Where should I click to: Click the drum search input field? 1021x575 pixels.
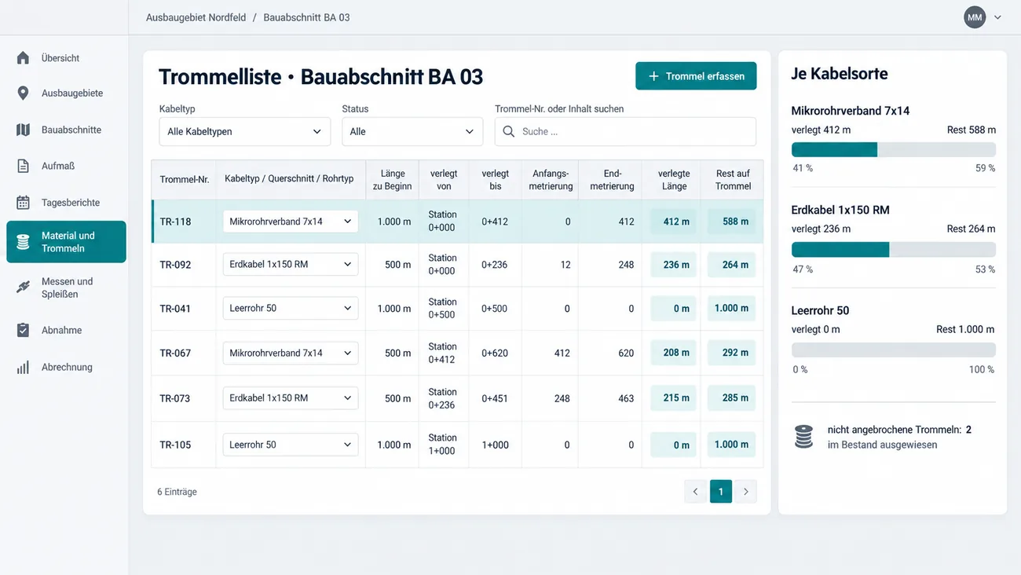pyautogui.click(x=625, y=132)
